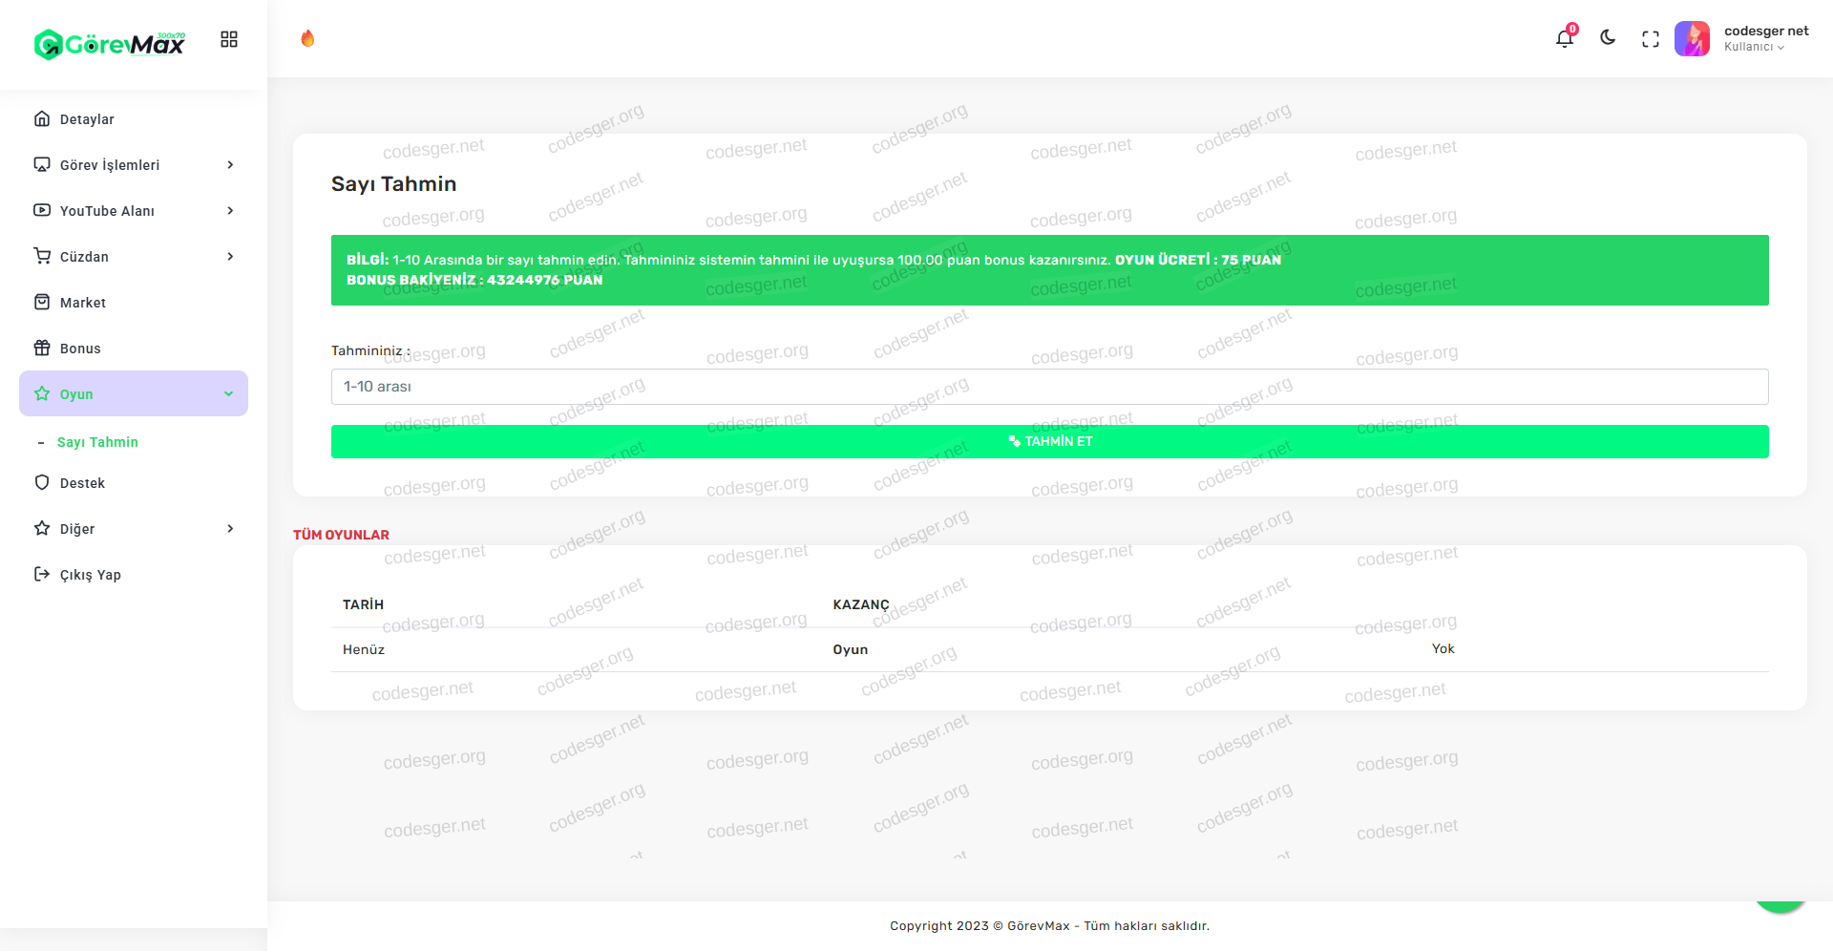
Task: Click the Bonus gift icon
Action: (x=42, y=349)
